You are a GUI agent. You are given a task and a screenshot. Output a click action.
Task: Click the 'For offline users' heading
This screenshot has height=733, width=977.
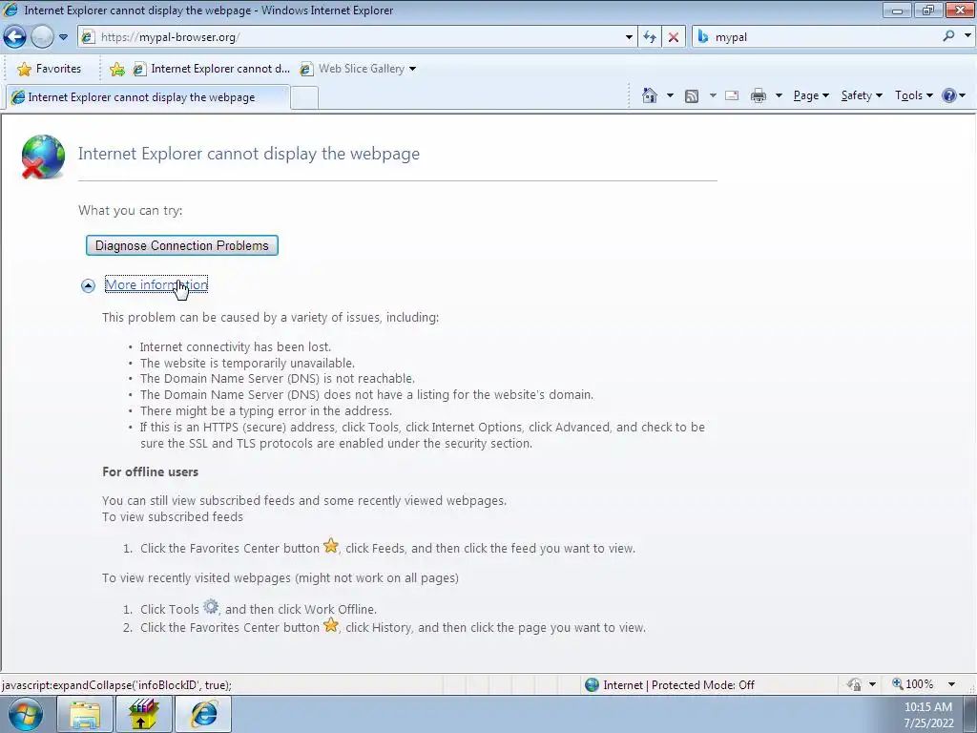(150, 471)
